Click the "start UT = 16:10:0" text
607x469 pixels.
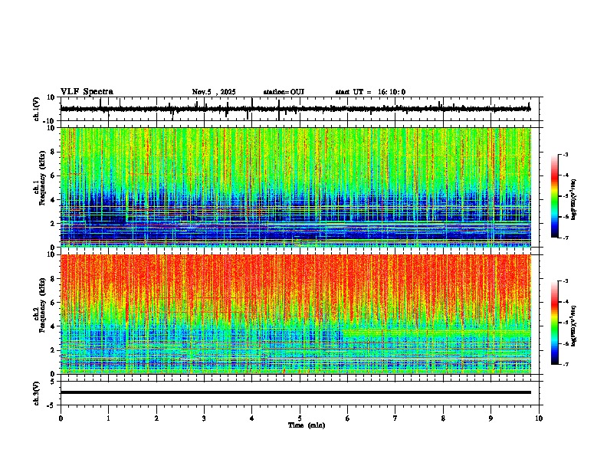click(370, 92)
